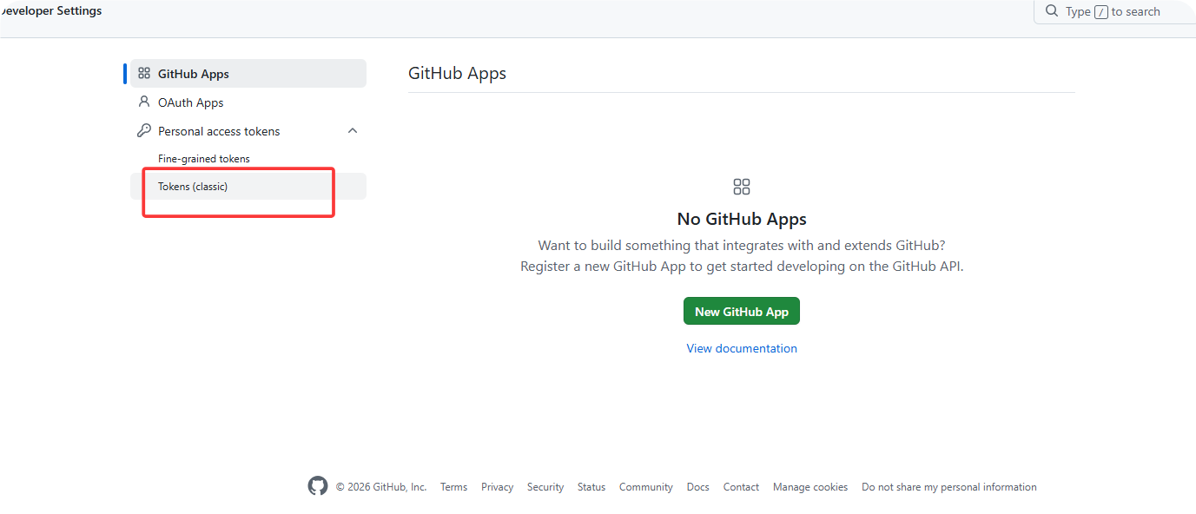Open Tokens (classic) page
This screenshot has width=1196, height=514.
pyautogui.click(x=248, y=187)
